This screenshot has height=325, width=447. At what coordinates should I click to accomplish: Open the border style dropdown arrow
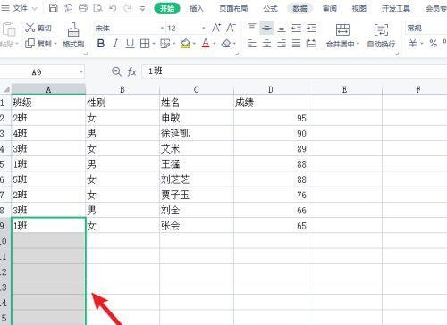[154, 44]
